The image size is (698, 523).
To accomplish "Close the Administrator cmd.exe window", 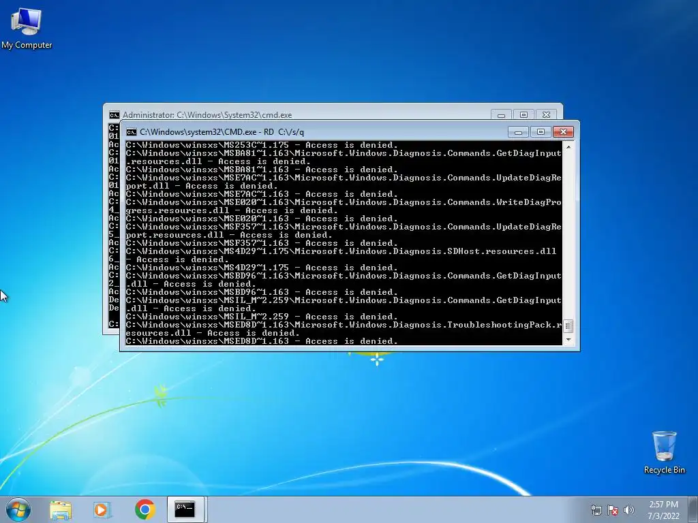I will coord(546,114).
